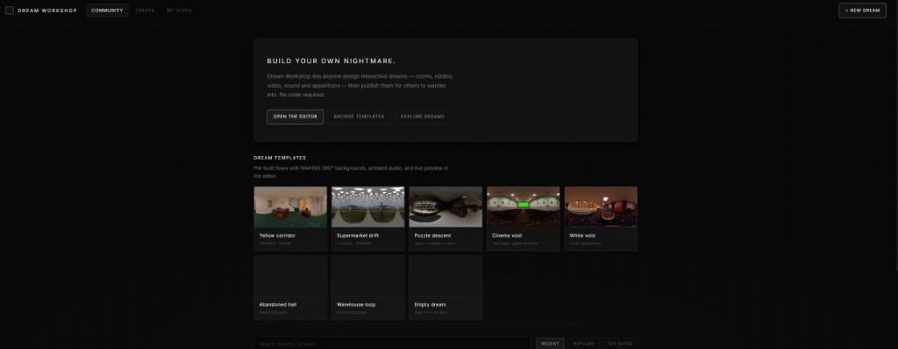Image resolution: width=898 pixels, height=349 pixels.
Task: Click the Dream Workshop brand name
Action: (47, 11)
